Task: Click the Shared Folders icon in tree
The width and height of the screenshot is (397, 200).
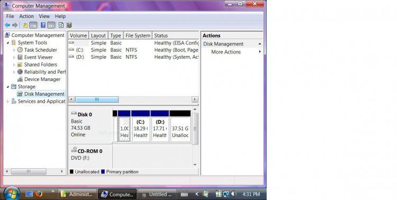Action: point(20,65)
